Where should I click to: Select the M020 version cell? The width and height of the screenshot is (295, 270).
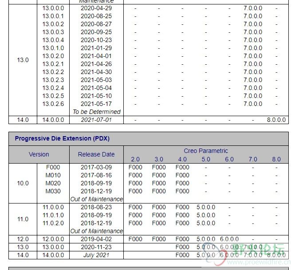pyautogui.click(x=53, y=183)
